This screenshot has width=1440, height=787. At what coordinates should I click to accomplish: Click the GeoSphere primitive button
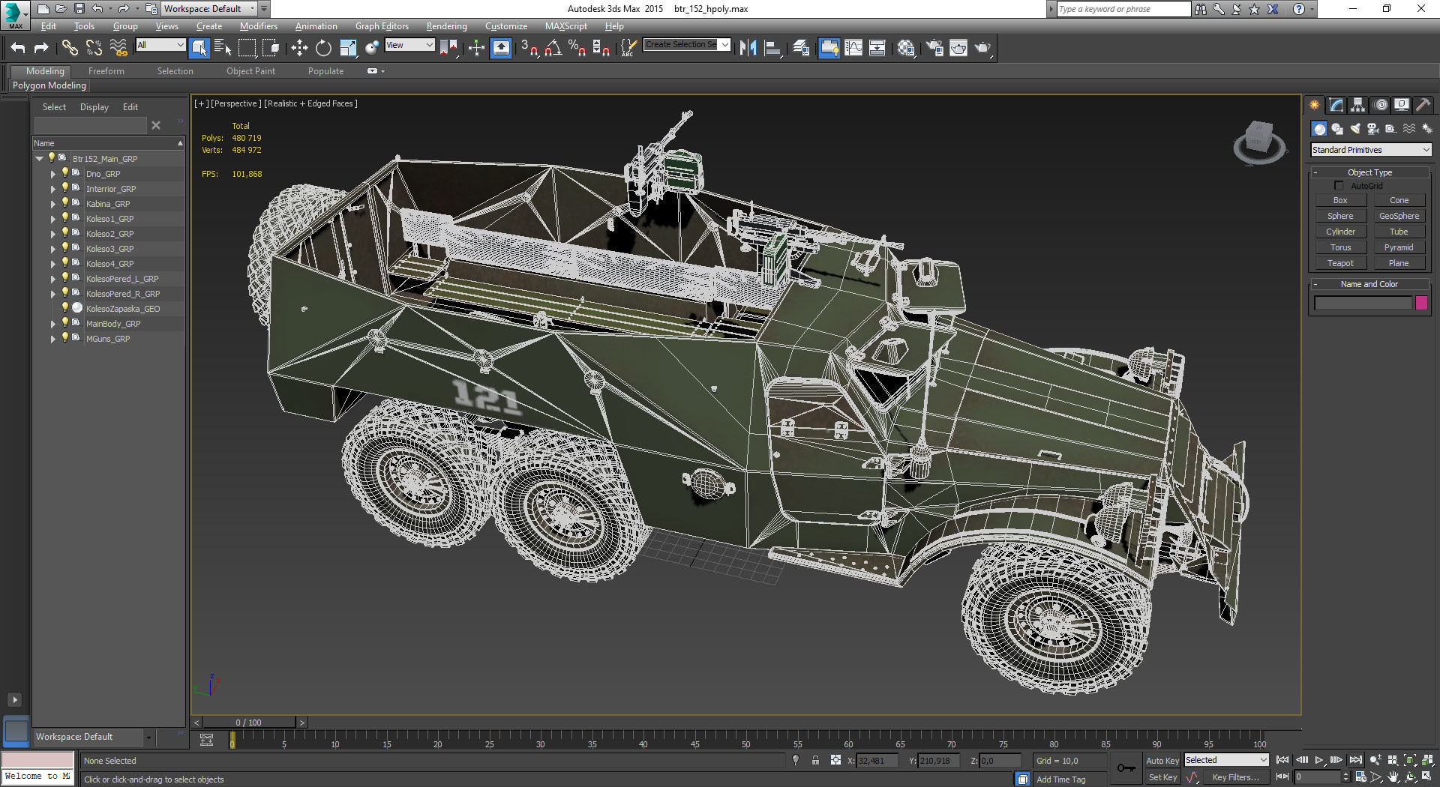click(x=1399, y=216)
